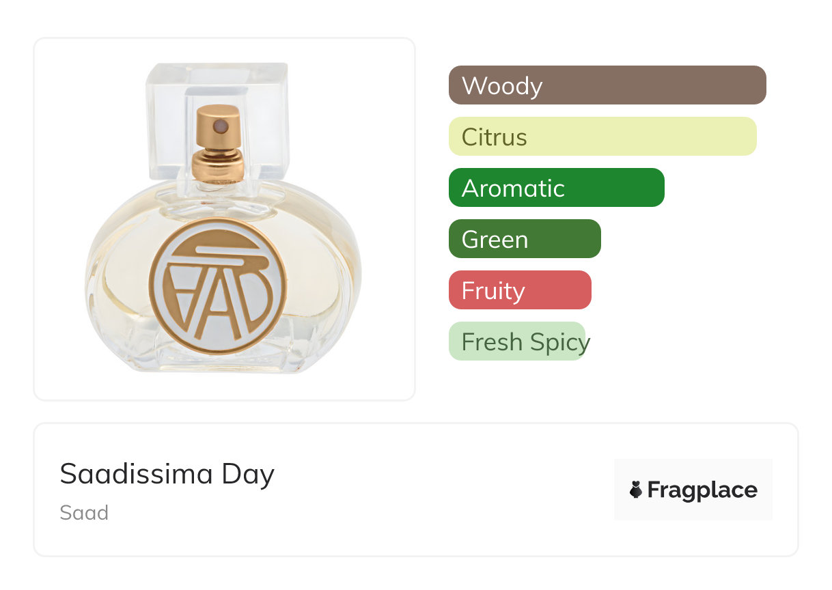Open the Saad brand link

click(x=84, y=513)
